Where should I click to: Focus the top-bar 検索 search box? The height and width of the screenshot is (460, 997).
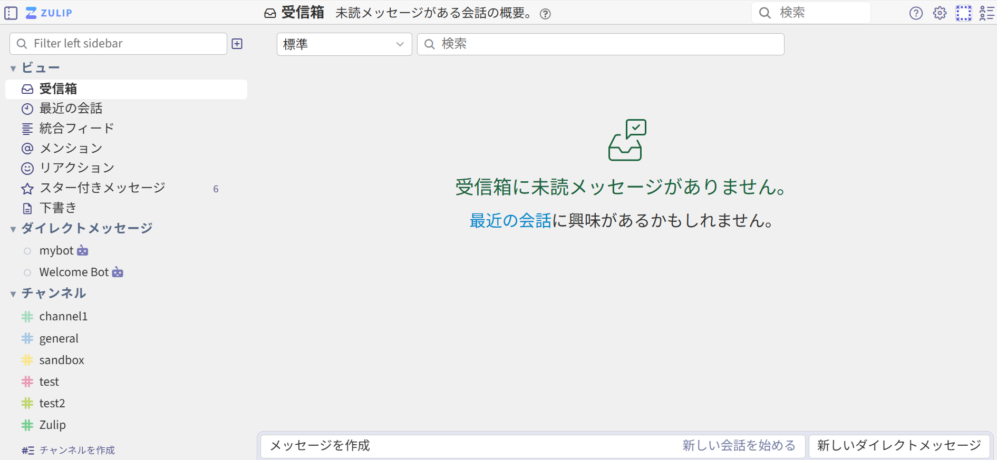pos(811,13)
